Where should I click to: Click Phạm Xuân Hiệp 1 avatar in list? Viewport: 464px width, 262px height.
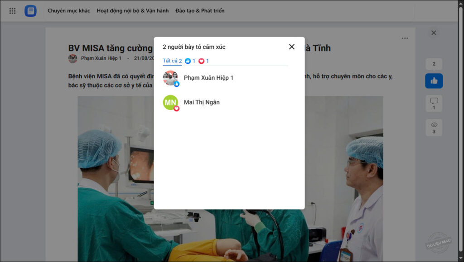(170, 78)
